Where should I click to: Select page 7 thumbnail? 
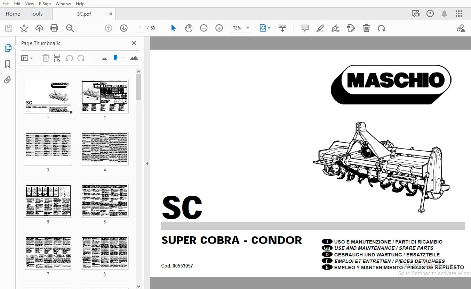coord(48,252)
